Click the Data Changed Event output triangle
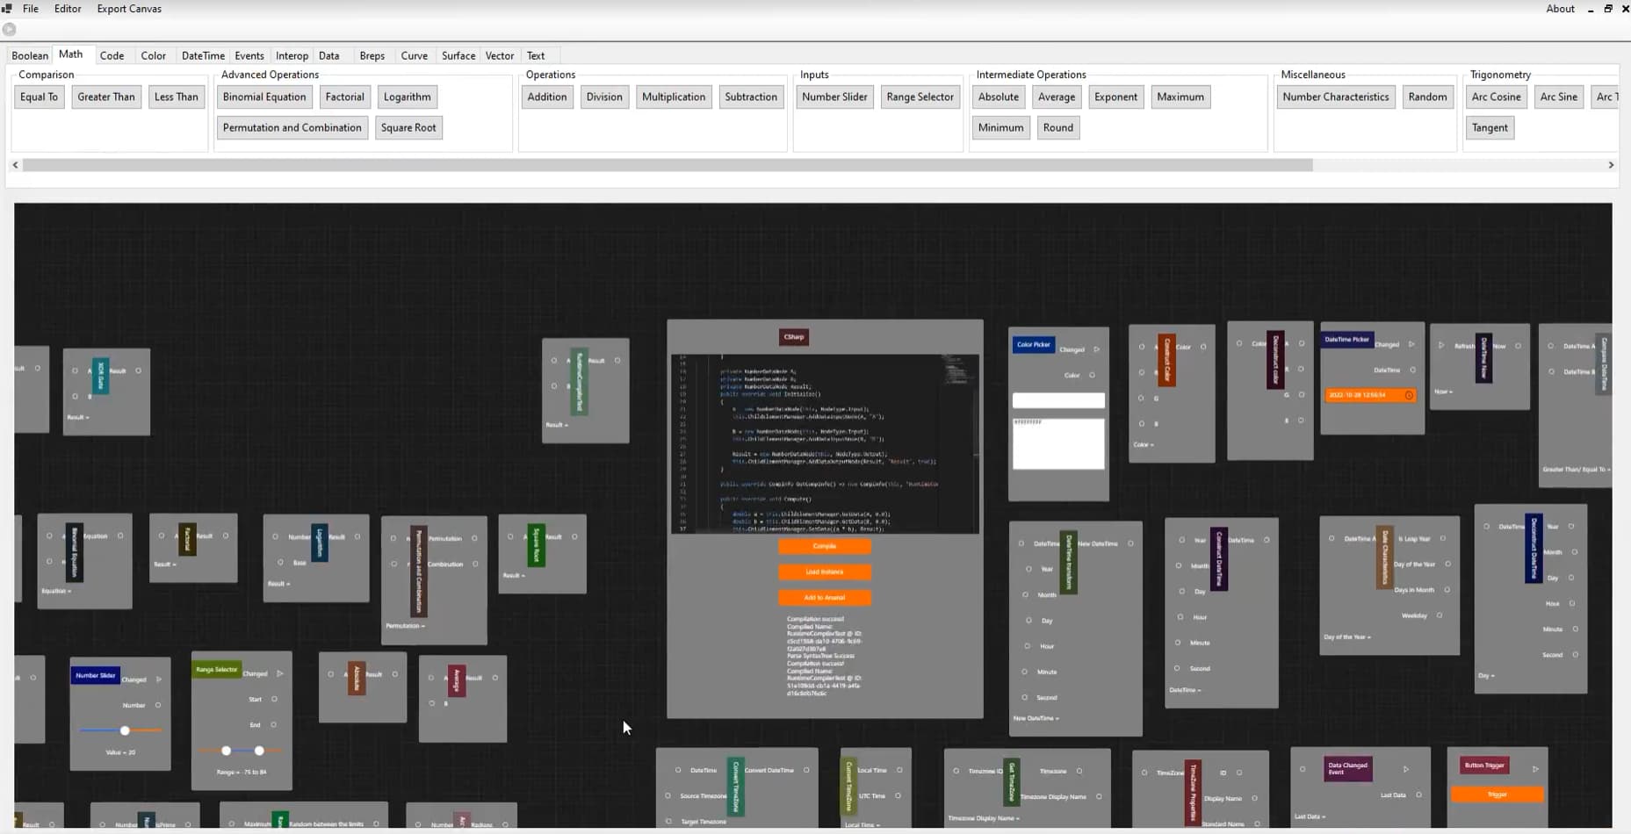The width and height of the screenshot is (1631, 834). tap(1406, 769)
